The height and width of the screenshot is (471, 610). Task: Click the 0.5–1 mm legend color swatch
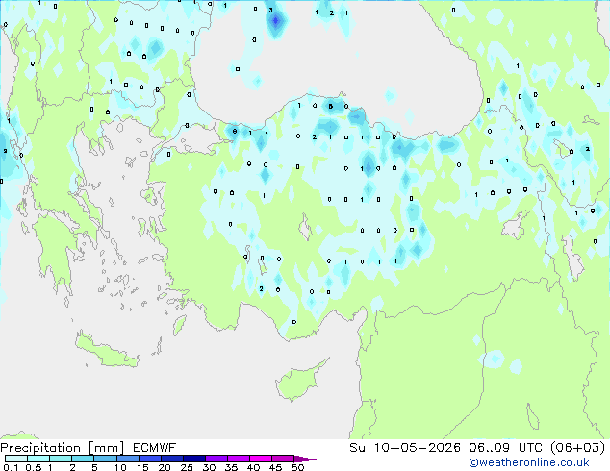coord(38,459)
